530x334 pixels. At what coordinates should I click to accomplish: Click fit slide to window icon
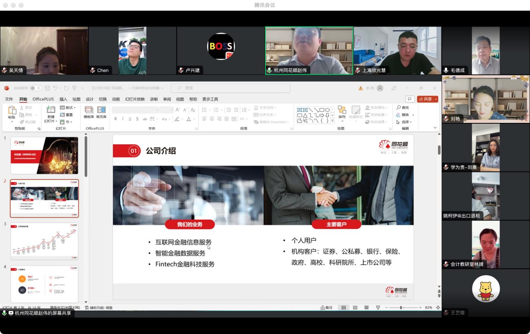click(x=438, y=307)
